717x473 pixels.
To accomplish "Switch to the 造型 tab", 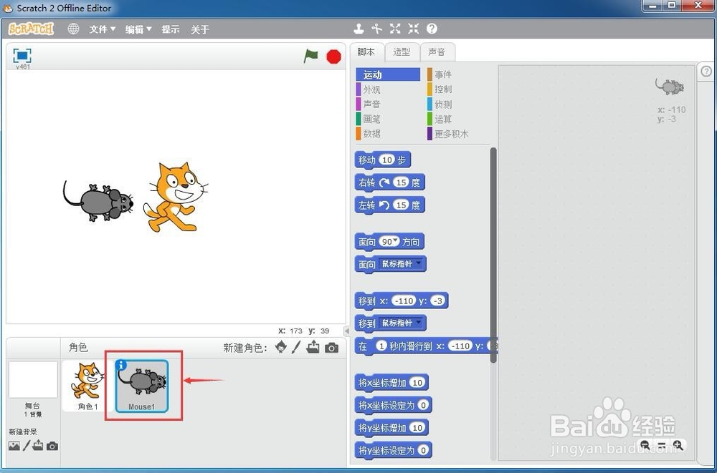I will click(402, 52).
